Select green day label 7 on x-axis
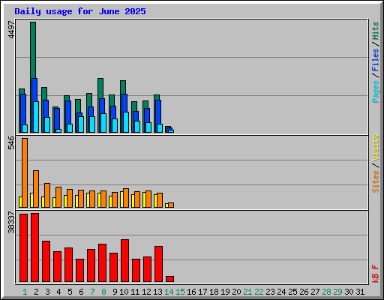The image size is (384, 300). [92, 292]
